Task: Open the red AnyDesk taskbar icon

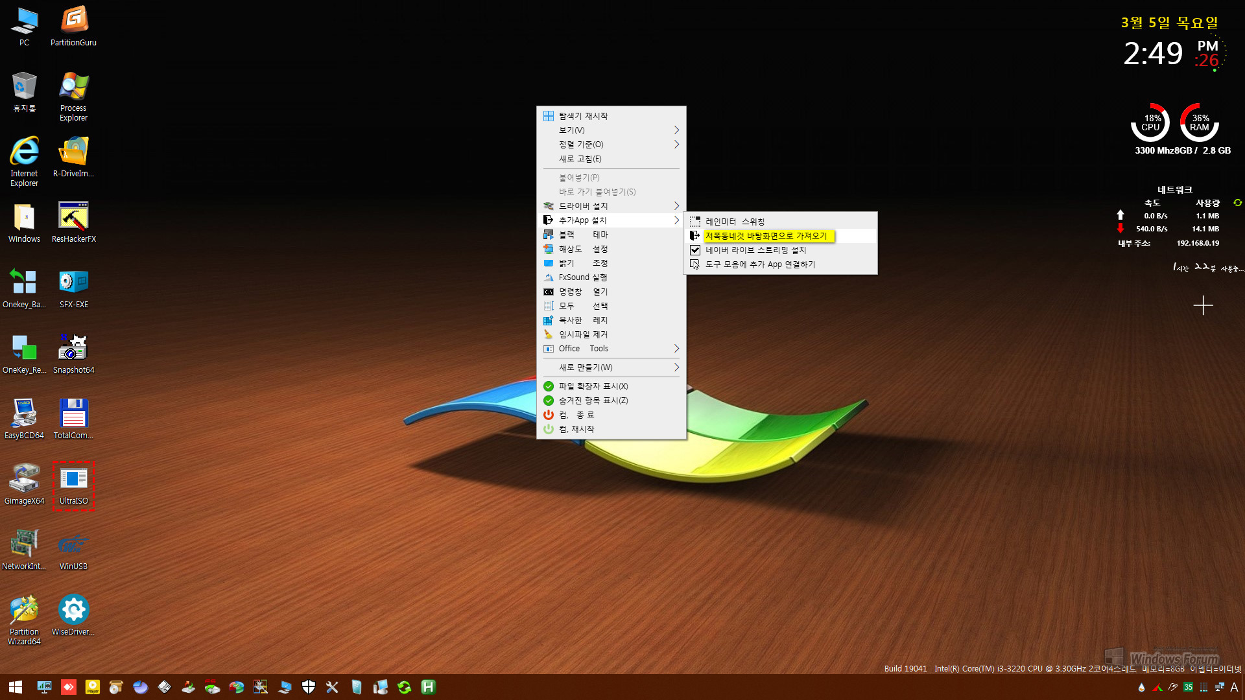Action: click(69, 687)
